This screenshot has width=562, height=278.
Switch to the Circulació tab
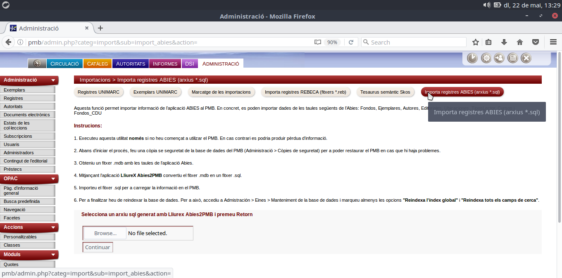tap(64, 64)
